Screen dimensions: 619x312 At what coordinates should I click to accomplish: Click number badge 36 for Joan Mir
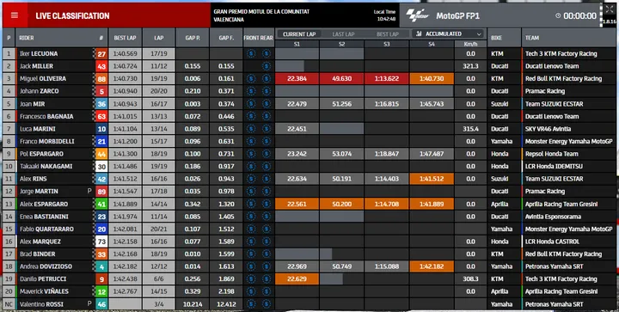[x=101, y=104]
